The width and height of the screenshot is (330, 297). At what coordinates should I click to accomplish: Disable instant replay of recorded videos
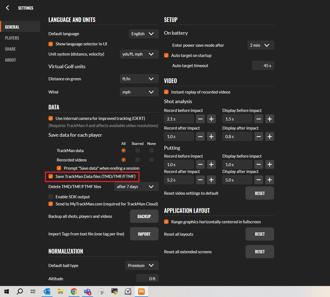coord(167,92)
